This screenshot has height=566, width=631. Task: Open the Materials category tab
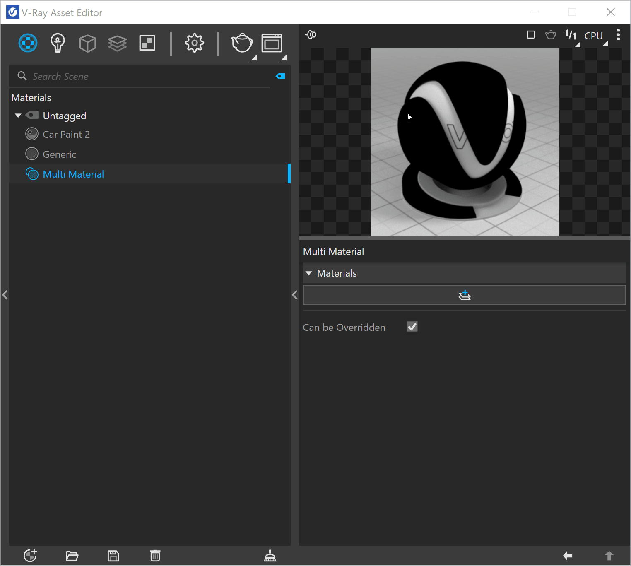pyautogui.click(x=28, y=43)
